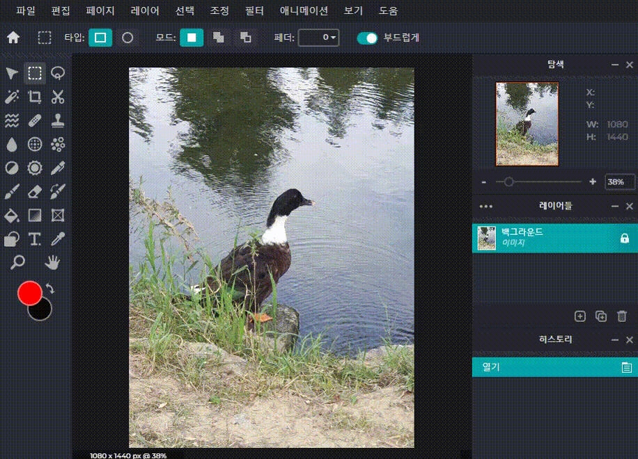Open the 필터 menu
This screenshot has width=638, height=459.
coord(255,11)
